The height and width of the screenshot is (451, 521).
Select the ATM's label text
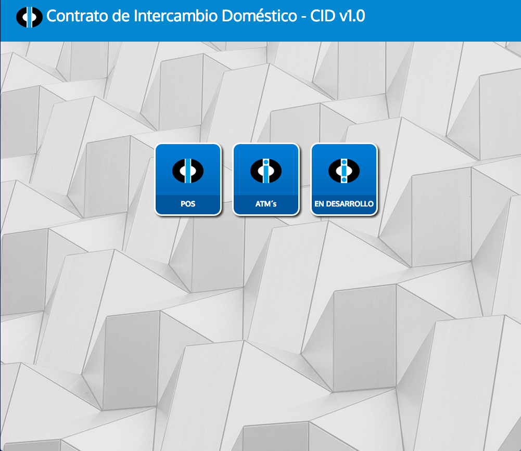(x=266, y=204)
